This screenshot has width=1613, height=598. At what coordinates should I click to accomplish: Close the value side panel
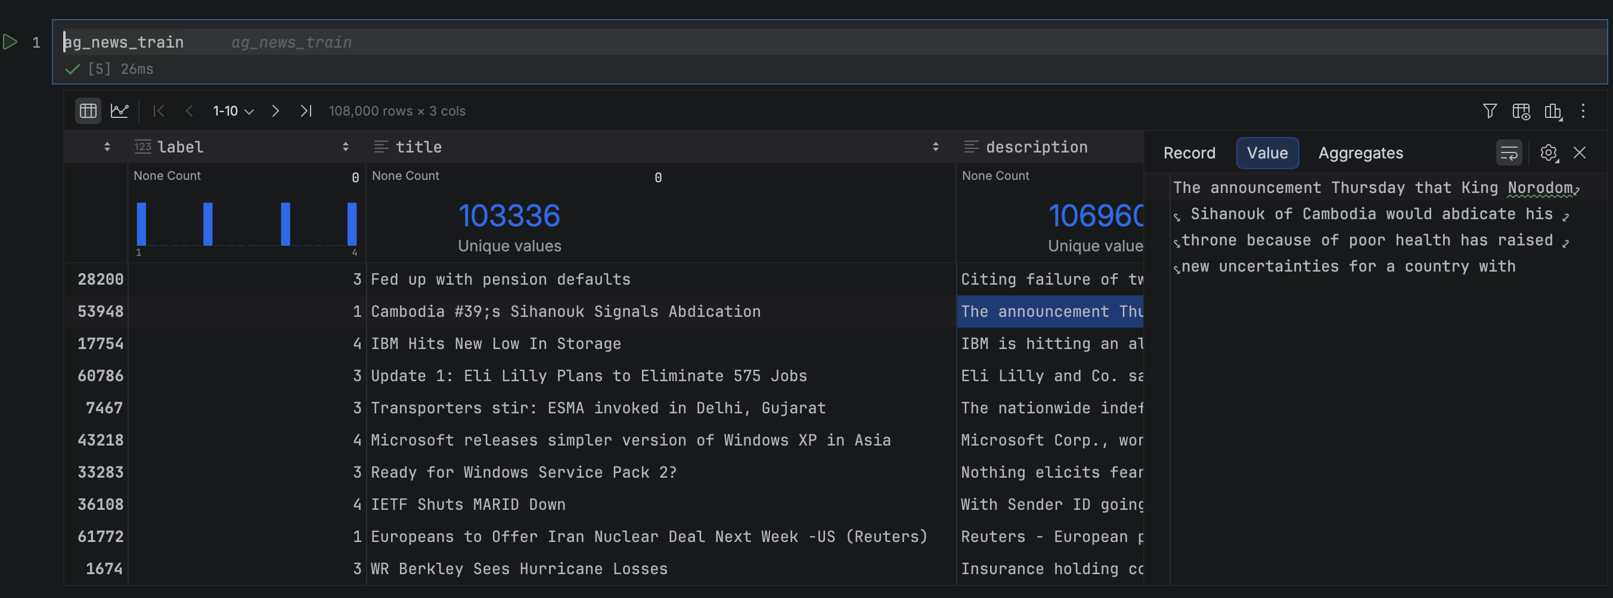[x=1579, y=152]
